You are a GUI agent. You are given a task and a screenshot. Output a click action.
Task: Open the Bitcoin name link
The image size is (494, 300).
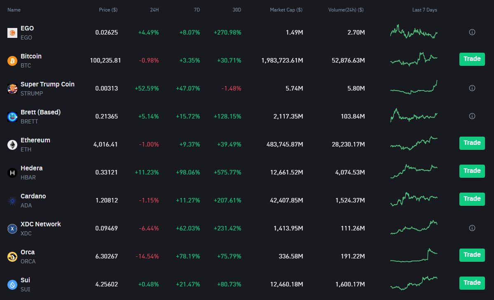click(31, 56)
